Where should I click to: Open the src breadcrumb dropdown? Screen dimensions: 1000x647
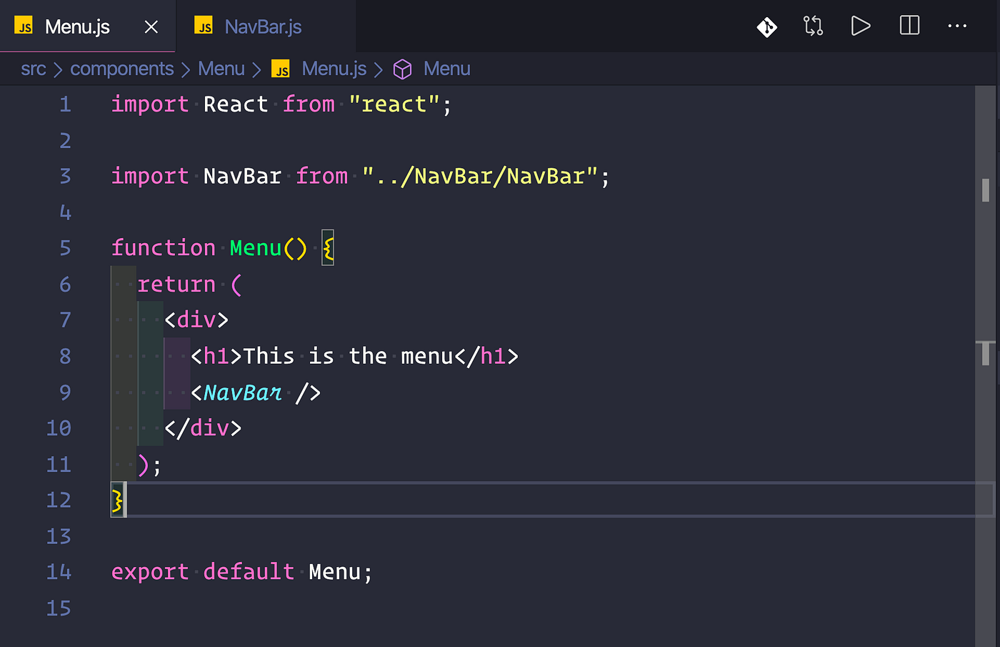[x=33, y=69]
